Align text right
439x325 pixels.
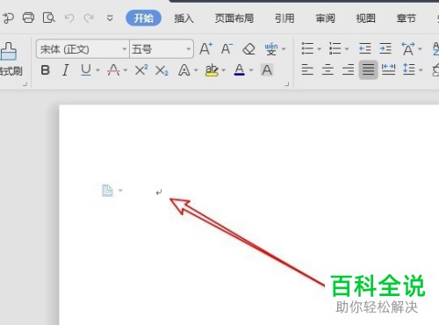coord(348,70)
